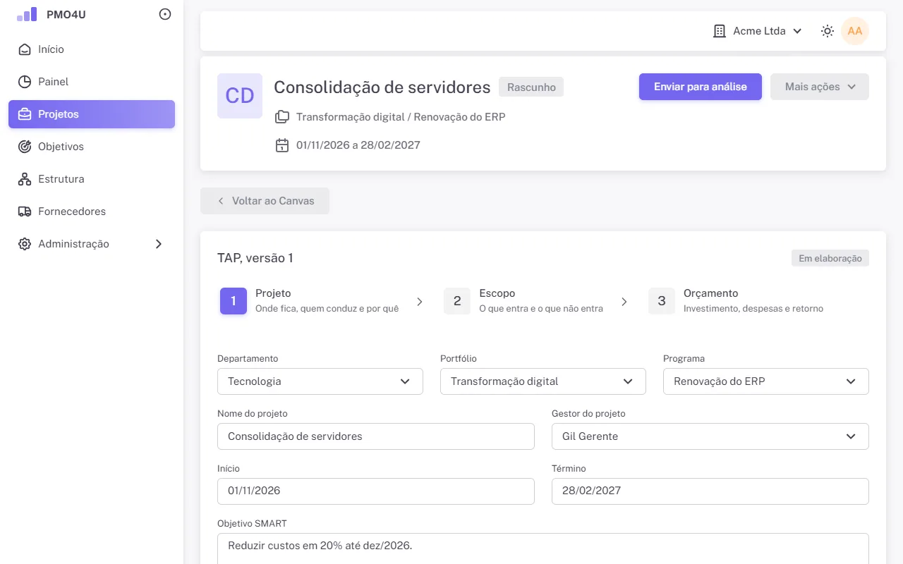Click Voltar ao Canvas button
Screen dimensions: 903x564
[x=265, y=201]
